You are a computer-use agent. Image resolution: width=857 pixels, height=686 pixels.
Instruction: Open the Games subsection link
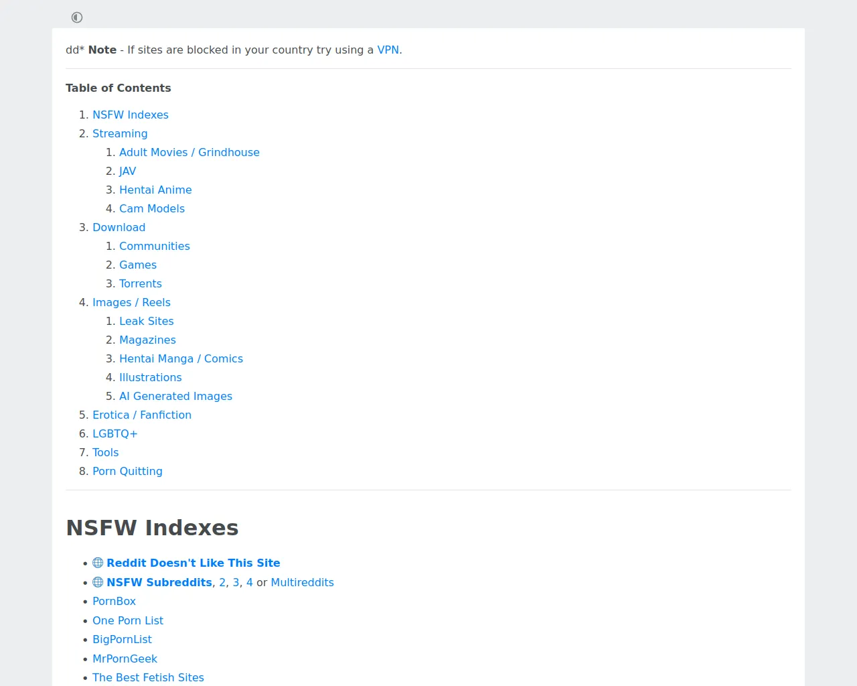point(137,265)
